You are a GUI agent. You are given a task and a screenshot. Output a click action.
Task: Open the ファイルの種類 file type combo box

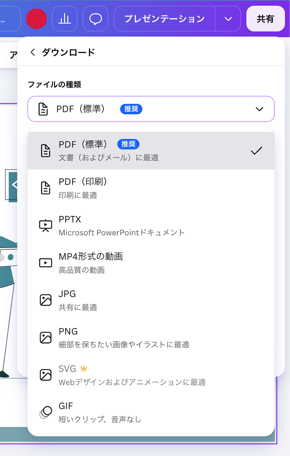(151, 109)
